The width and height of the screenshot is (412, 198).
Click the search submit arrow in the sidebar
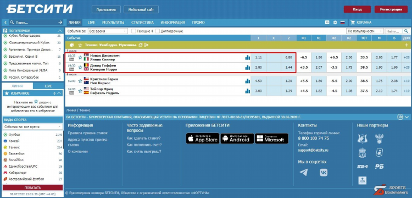60,23
